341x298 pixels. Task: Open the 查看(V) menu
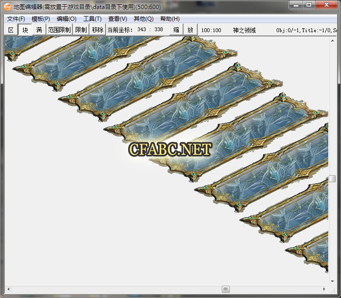(117, 19)
